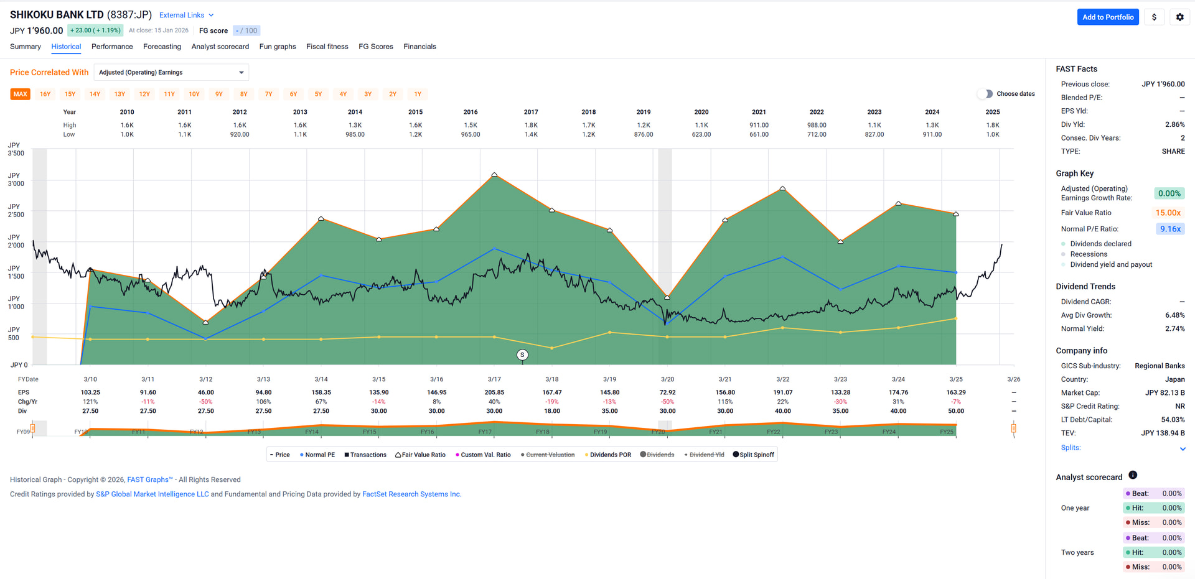The image size is (1195, 579).
Task: Expand the External Links menu
Action: point(186,15)
